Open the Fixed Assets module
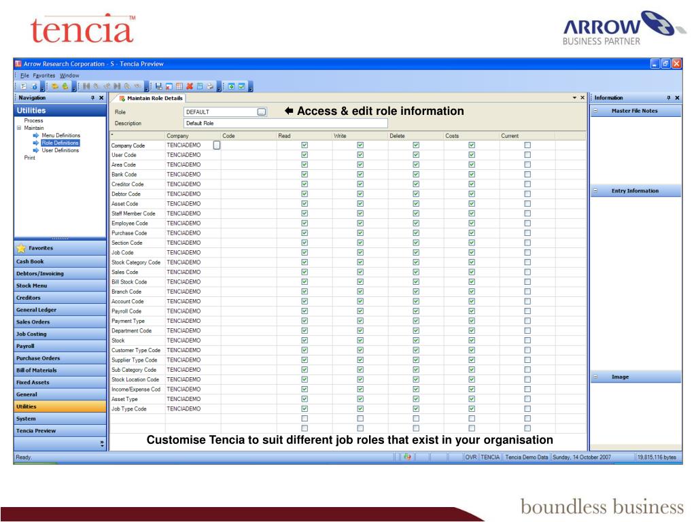Image resolution: width=696 pixels, height=522 pixels. [60, 382]
